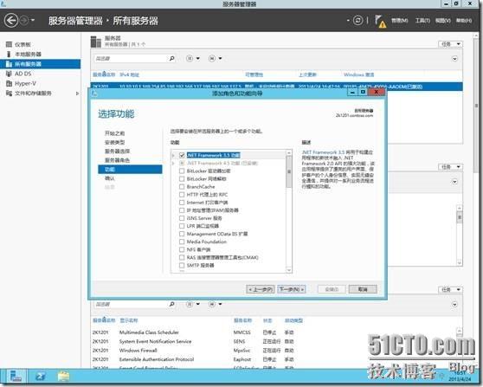Viewport: 483px width, 387px height.
Task: Open File Explorer from the taskbar
Action: (63, 377)
